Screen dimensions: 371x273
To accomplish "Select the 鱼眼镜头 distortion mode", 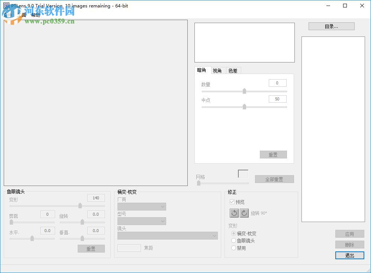I will pos(233,241).
